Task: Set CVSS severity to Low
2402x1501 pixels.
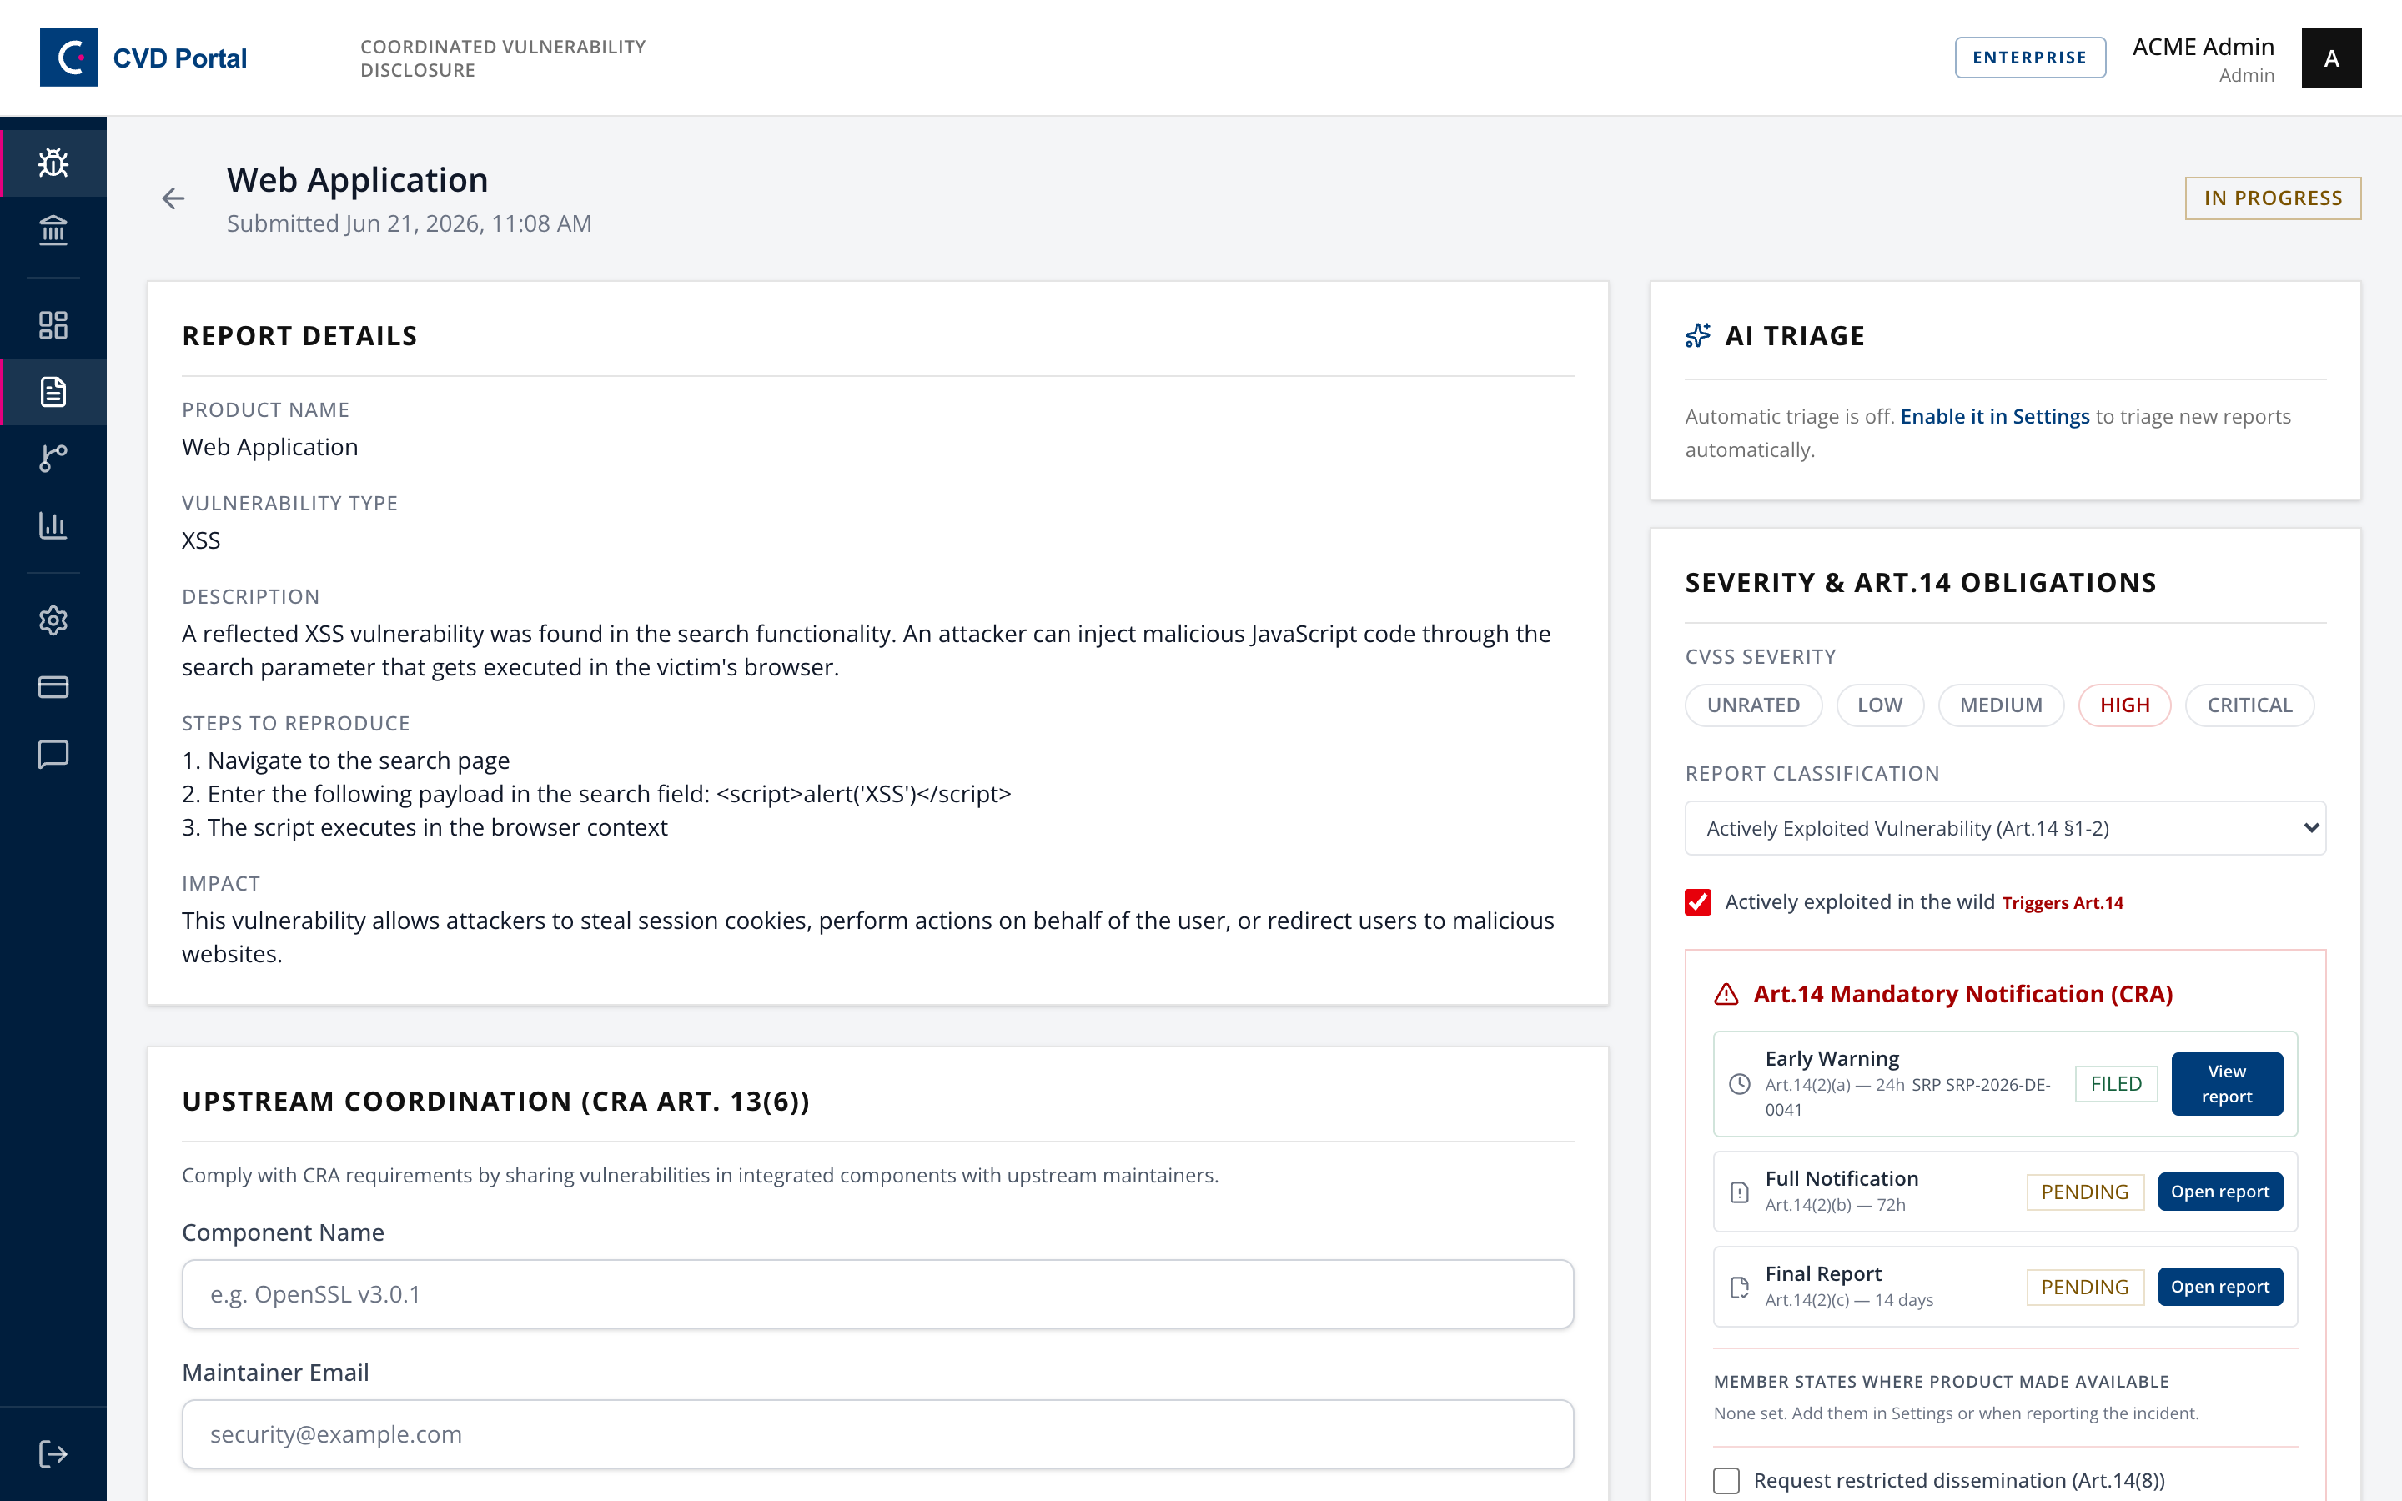Action: click(x=1880, y=705)
